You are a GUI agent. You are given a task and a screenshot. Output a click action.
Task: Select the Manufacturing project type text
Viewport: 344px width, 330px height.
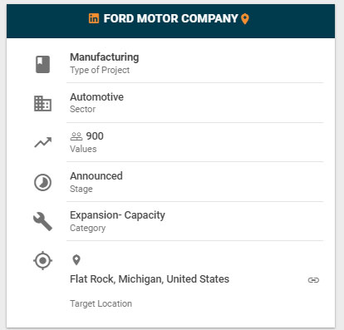[105, 57]
